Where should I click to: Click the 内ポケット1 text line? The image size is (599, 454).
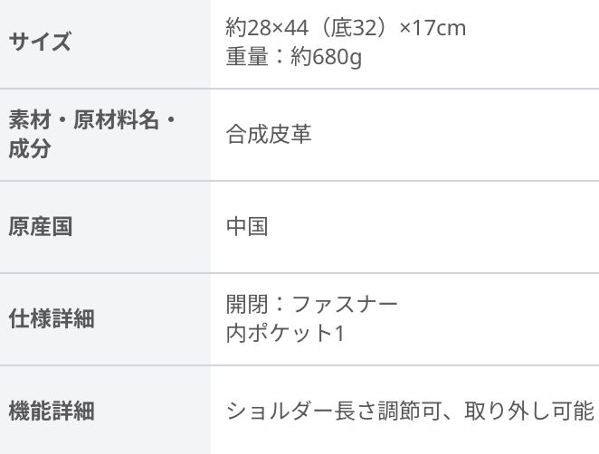tap(285, 333)
